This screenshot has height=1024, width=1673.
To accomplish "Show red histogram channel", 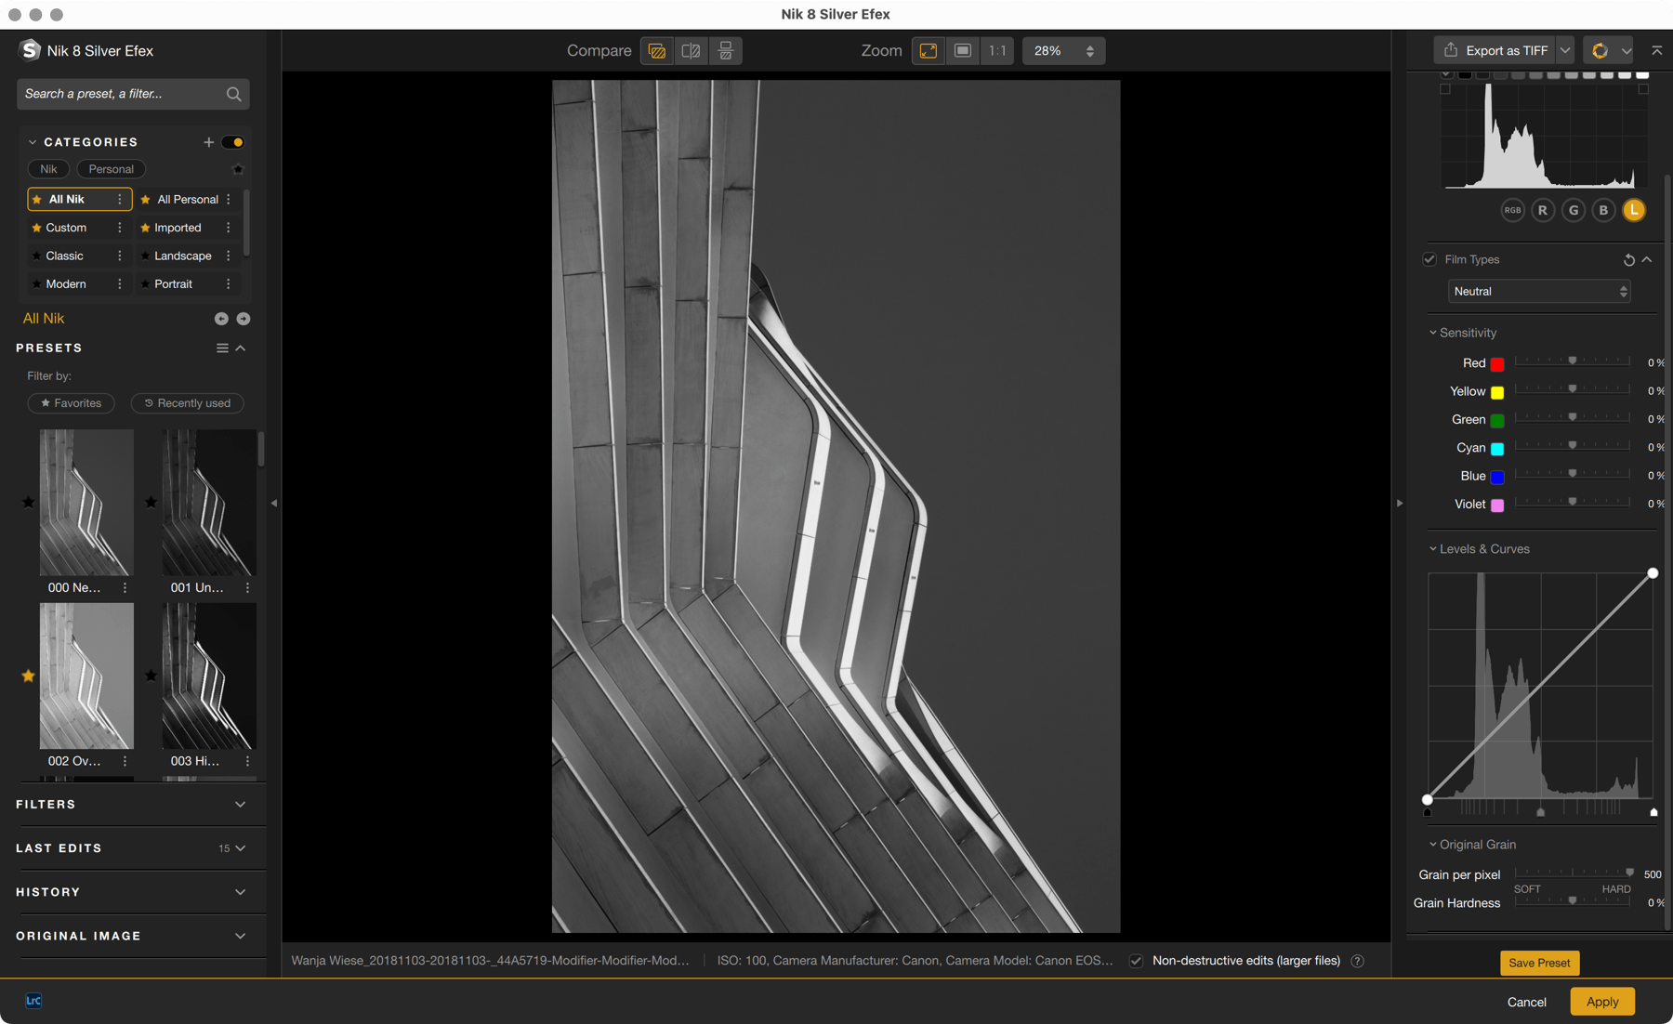I will 1543,210.
